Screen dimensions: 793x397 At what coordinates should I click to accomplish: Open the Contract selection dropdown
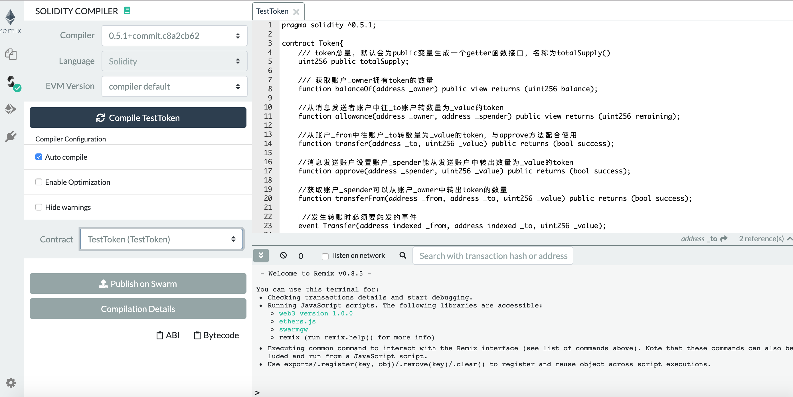click(x=161, y=239)
